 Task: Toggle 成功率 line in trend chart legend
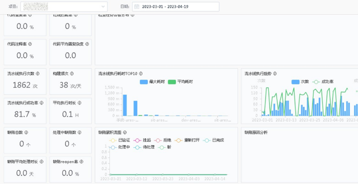[x=323, y=82]
